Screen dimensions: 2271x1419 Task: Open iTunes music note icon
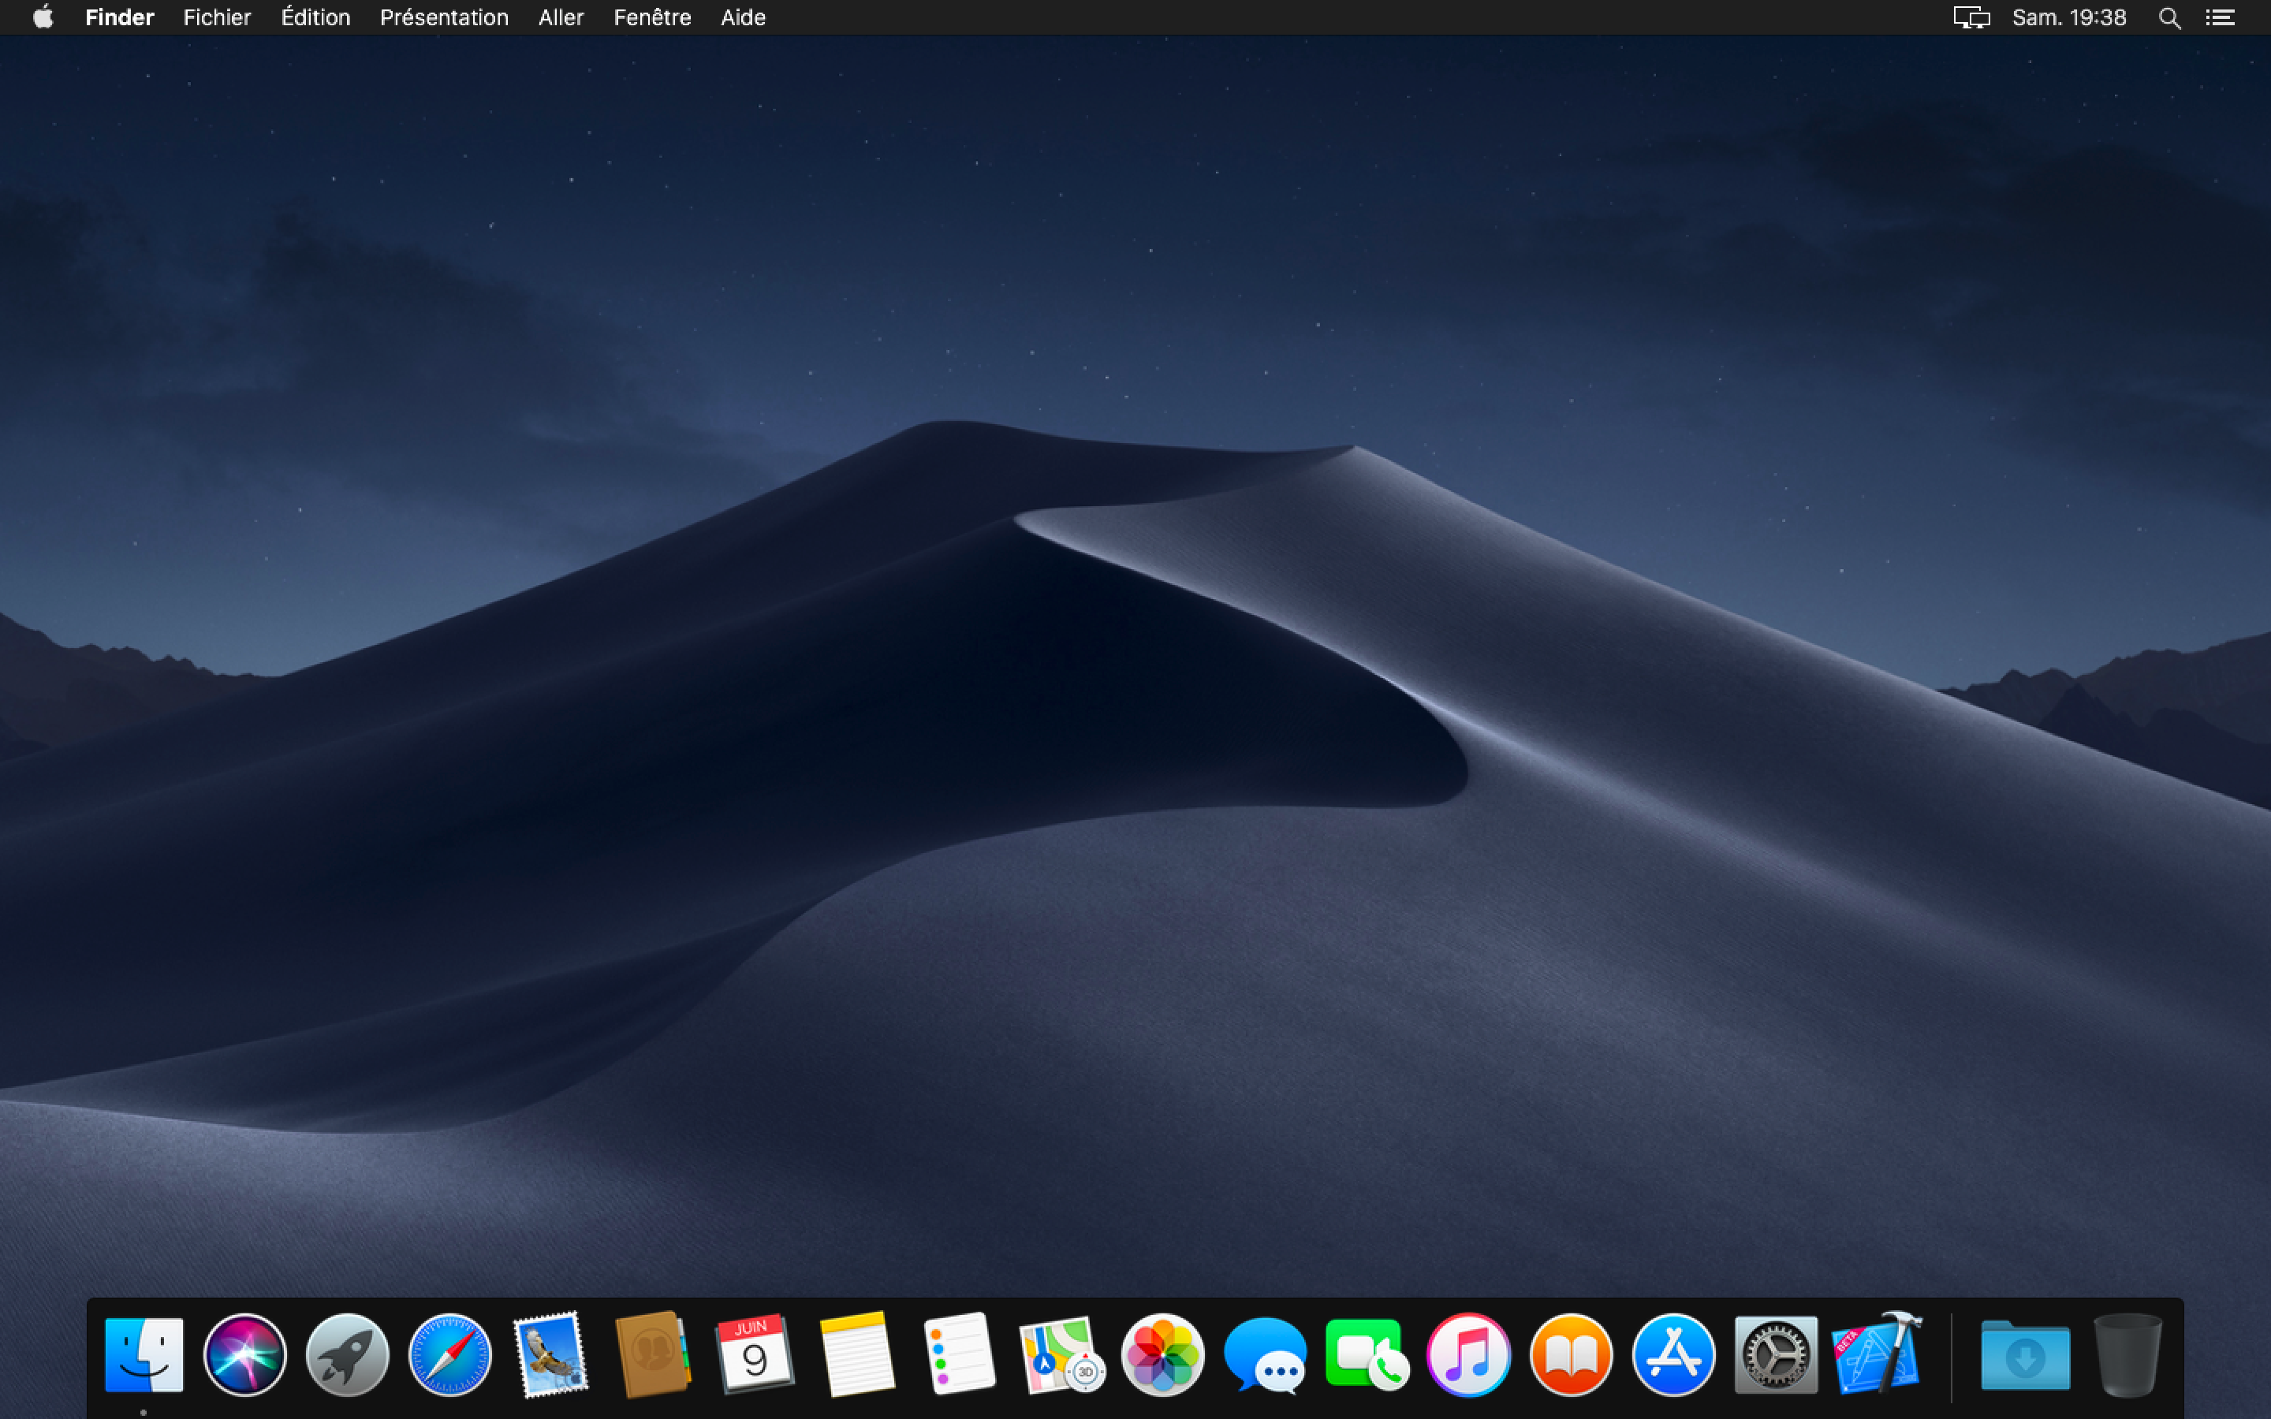point(1468,1354)
